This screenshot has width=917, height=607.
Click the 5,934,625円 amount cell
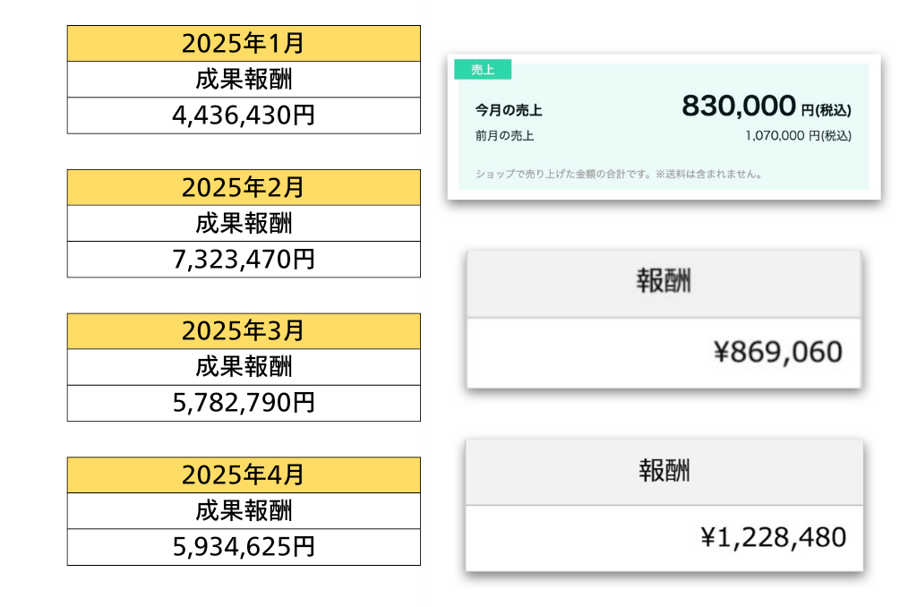tap(244, 547)
